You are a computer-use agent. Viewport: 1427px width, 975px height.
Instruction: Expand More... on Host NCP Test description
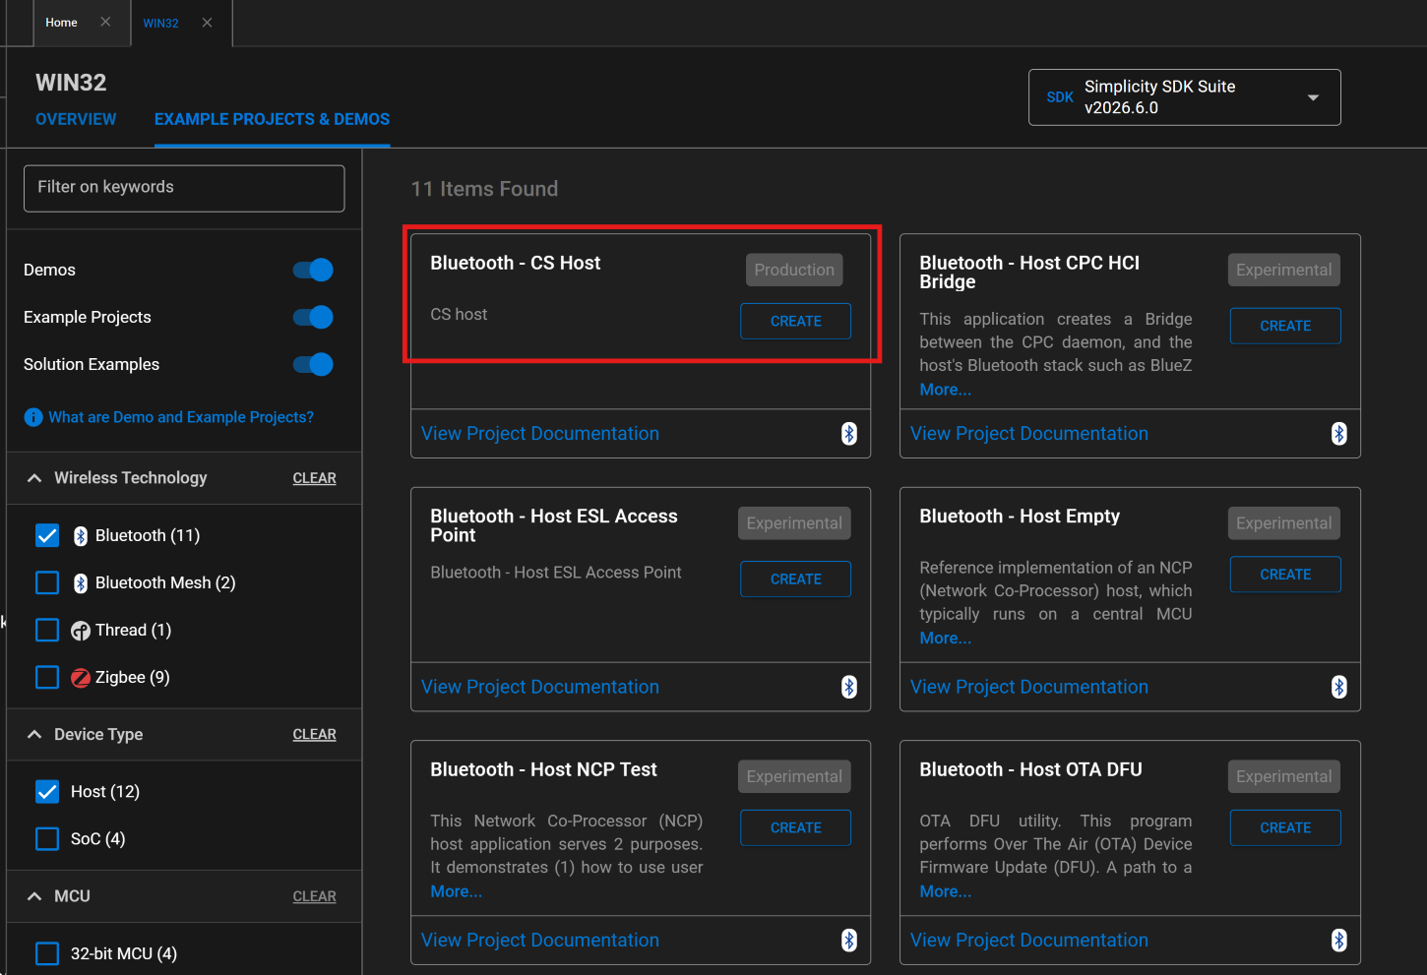tap(456, 891)
